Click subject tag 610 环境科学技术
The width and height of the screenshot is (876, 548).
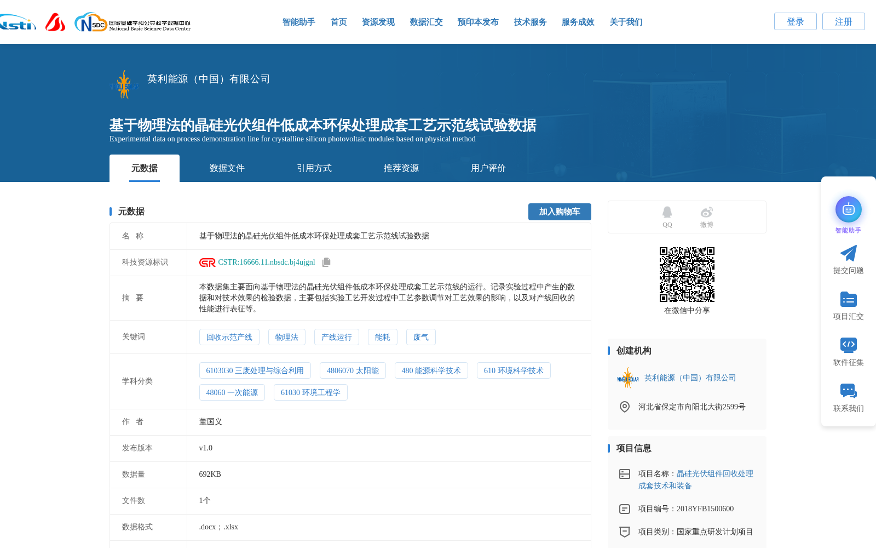point(514,370)
